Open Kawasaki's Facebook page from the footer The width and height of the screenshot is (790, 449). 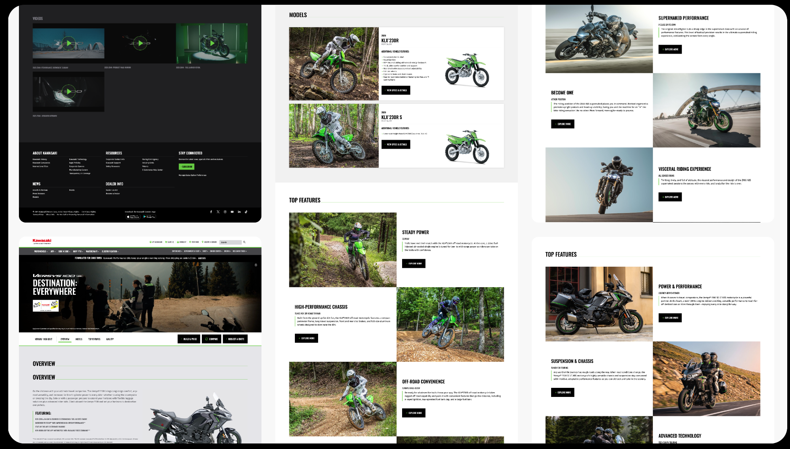click(211, 212)
